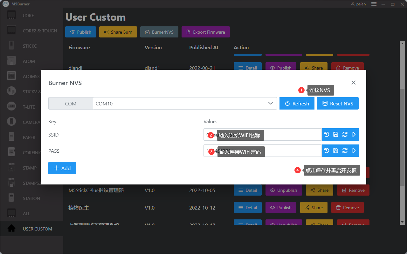Remove the diandi firmware
This screenshot has height=254, width=407.
(348, 66)
